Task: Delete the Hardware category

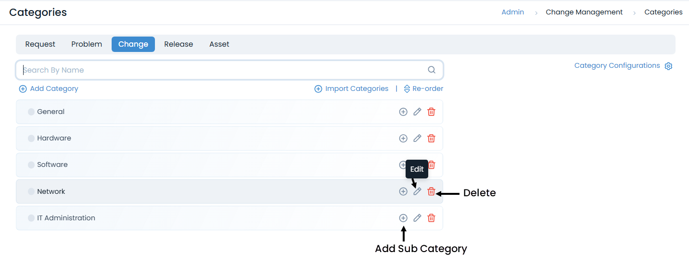Action: point(432,139)
